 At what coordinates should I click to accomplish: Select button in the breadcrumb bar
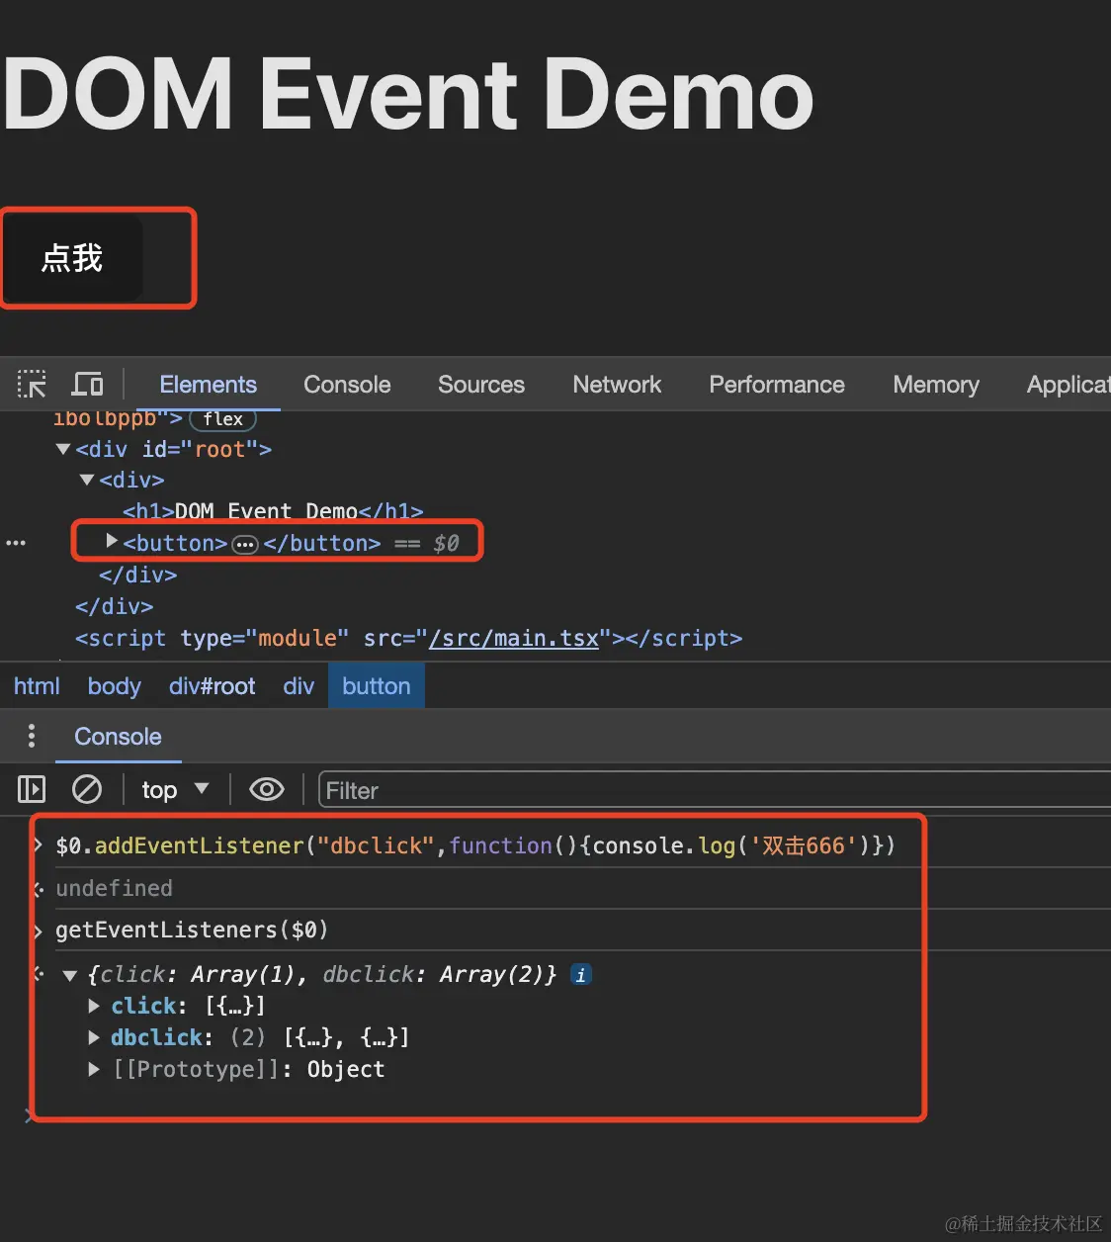click(x=376, y=686)
